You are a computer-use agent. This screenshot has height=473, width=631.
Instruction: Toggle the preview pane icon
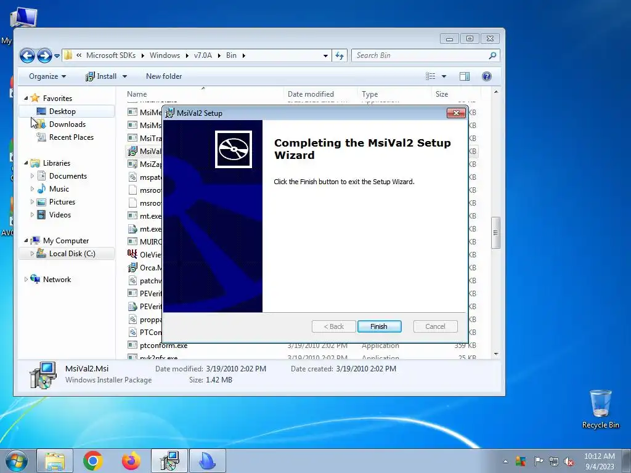(x=465, y=76)
